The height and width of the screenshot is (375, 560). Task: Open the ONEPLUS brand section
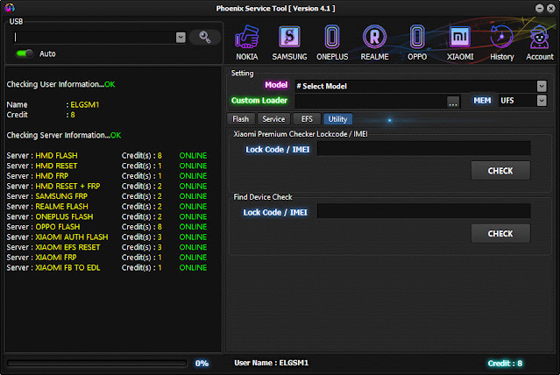tap(332, 43)
